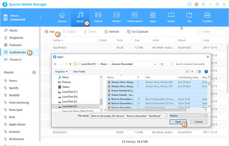Check the 43 John010 row checkbox
Screen dimensions: 229x146
(45, 132)
